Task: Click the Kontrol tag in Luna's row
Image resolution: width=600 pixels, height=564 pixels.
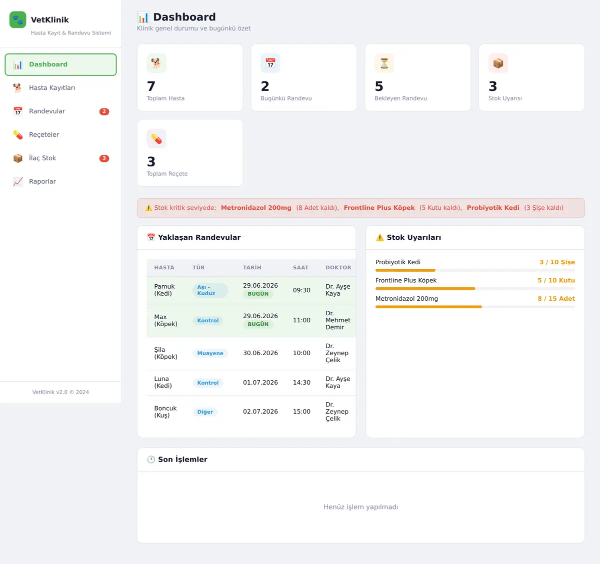Action: 208,383
